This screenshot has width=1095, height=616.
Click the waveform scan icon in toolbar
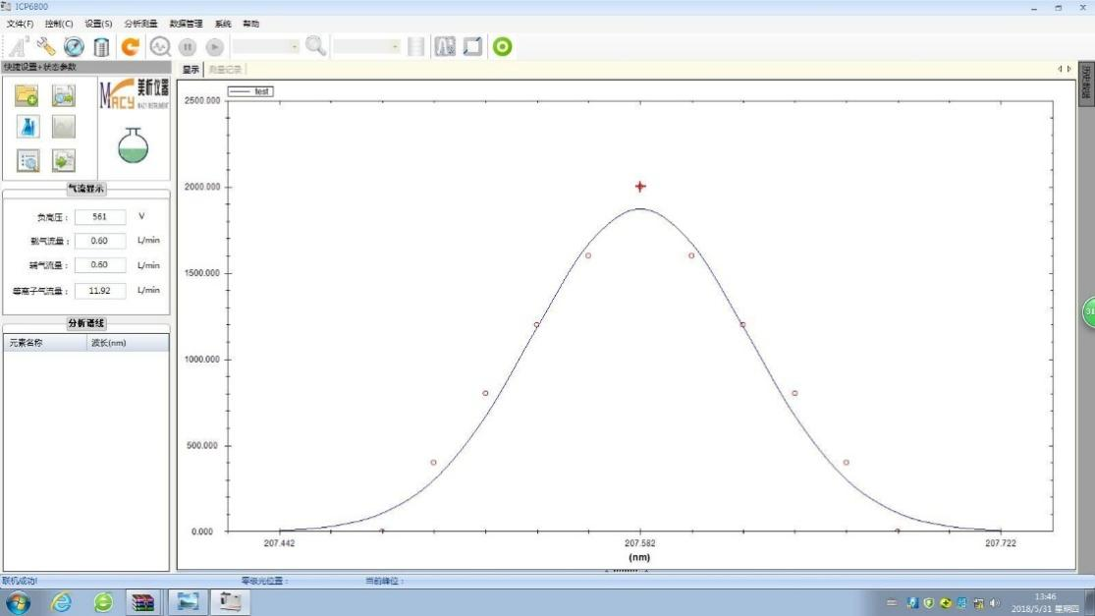pos(159,46)
